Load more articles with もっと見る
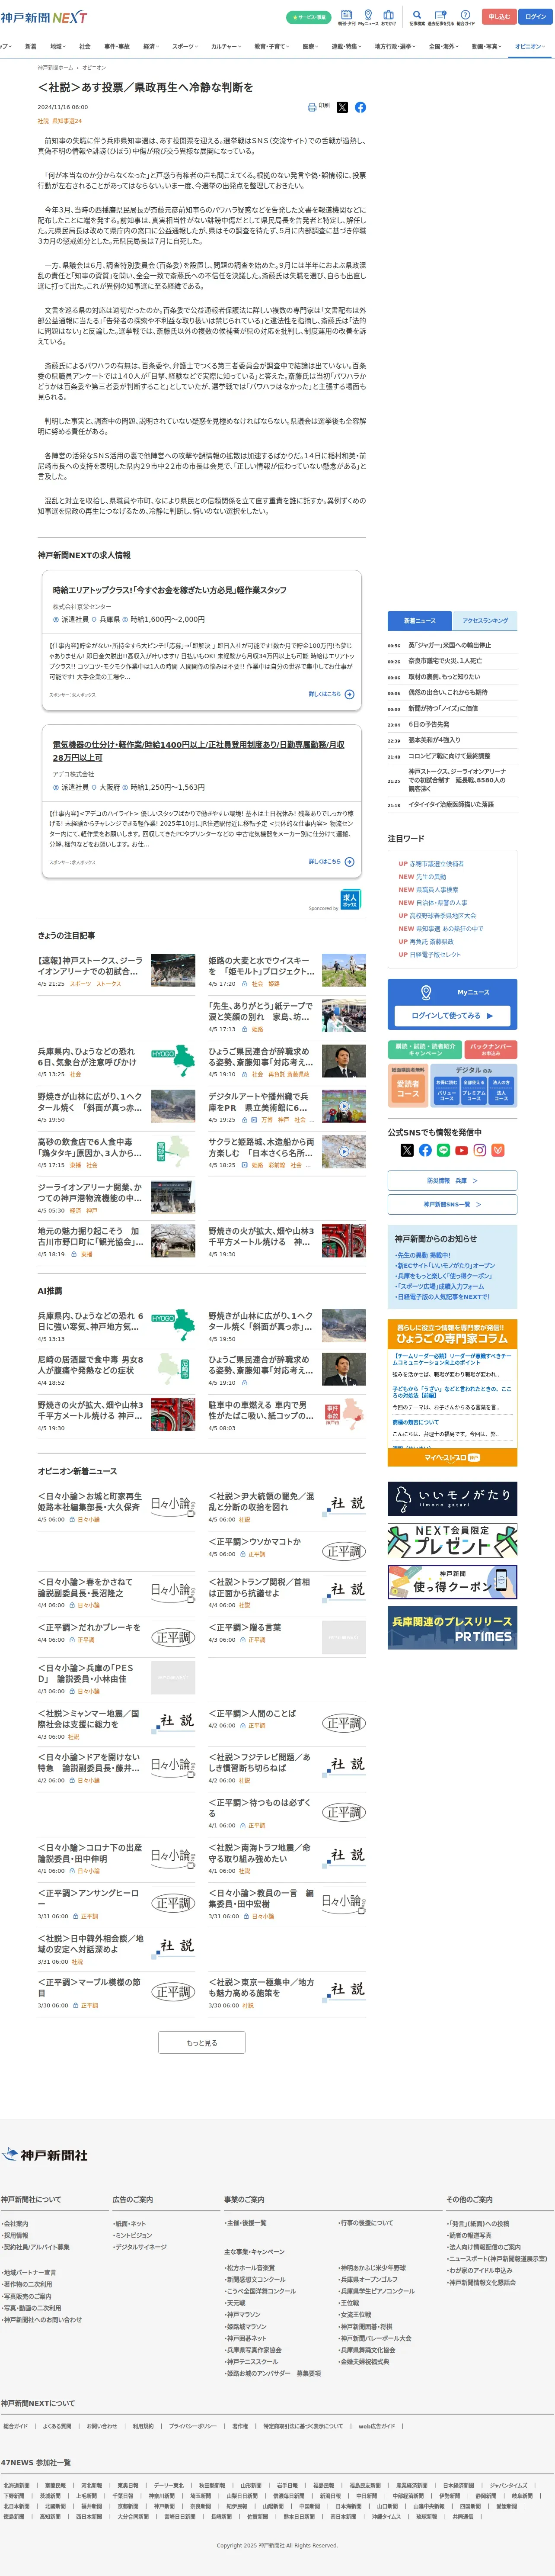Image resolution: width=555 pixels, height=2576 pixels. 201,2043
